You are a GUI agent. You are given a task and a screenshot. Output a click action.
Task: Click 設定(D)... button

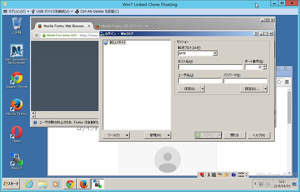[x=252, y=89]
